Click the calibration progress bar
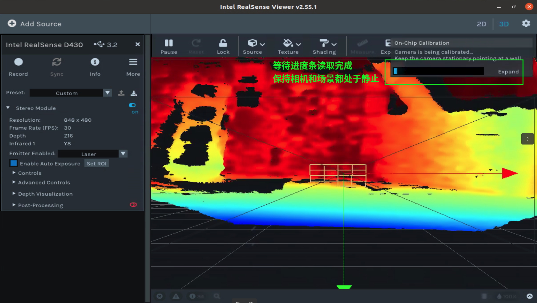Screen dimensions: 537x303 pyautogui.click(x=438, y=71)
